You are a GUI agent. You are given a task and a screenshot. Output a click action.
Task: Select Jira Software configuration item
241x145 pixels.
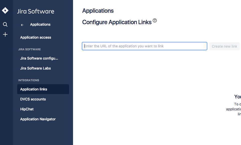pyautogui.click(x=39, y=58)
